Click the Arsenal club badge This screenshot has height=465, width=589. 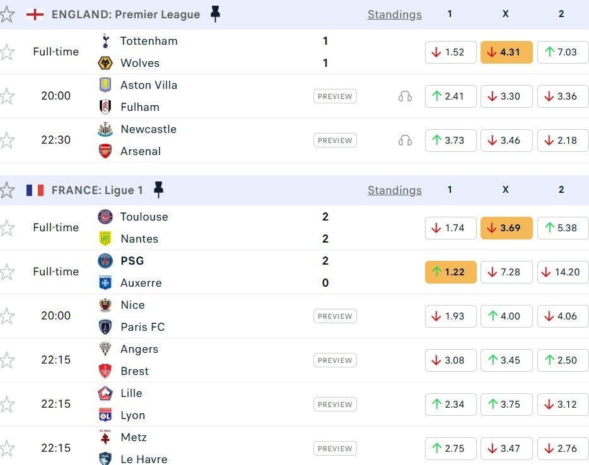[x=105, y=151]
